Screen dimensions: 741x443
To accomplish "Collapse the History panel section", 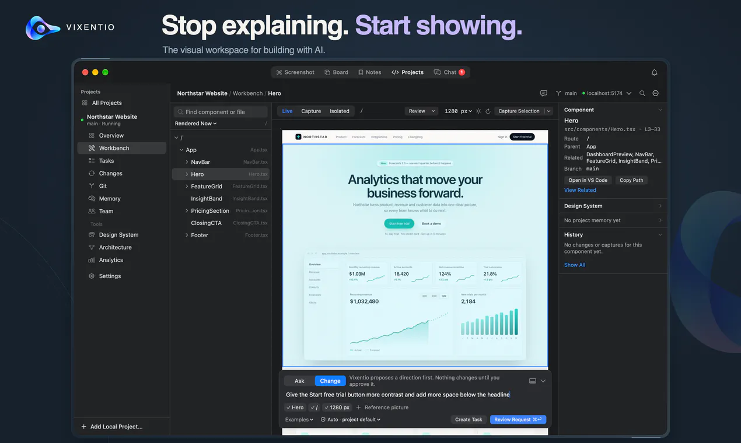I will tap(660, 234).
